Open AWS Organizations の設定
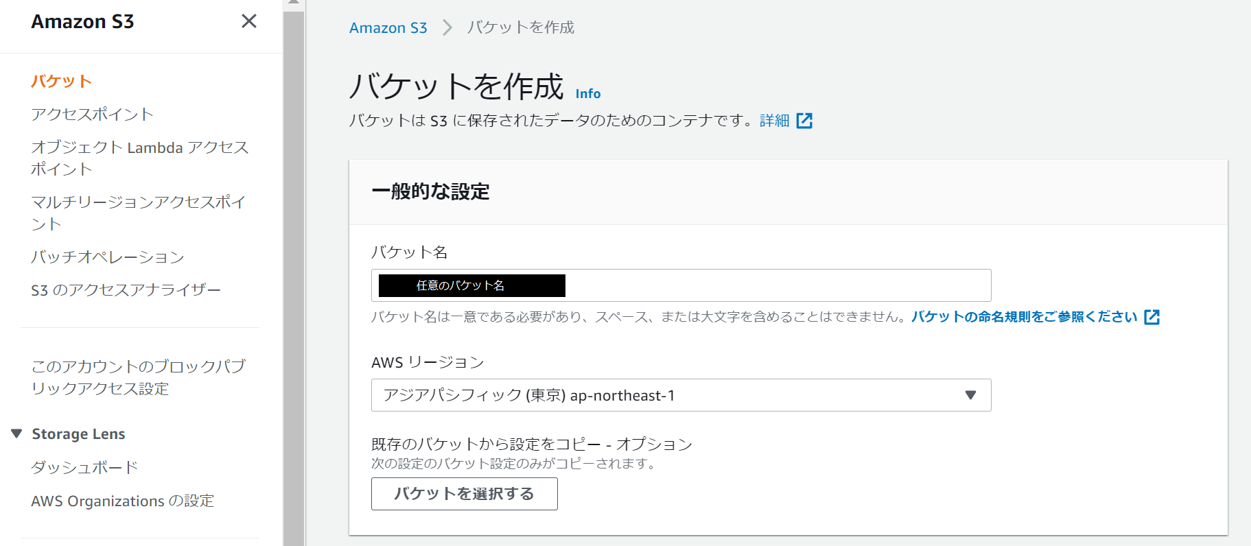1251x546 pixels. coord(122,501)
